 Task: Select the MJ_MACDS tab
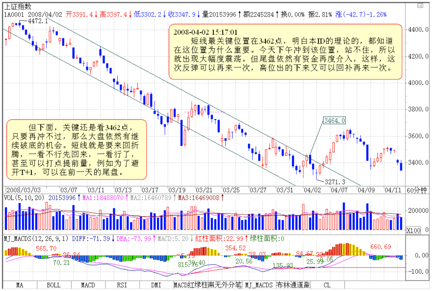coord(259,285)
